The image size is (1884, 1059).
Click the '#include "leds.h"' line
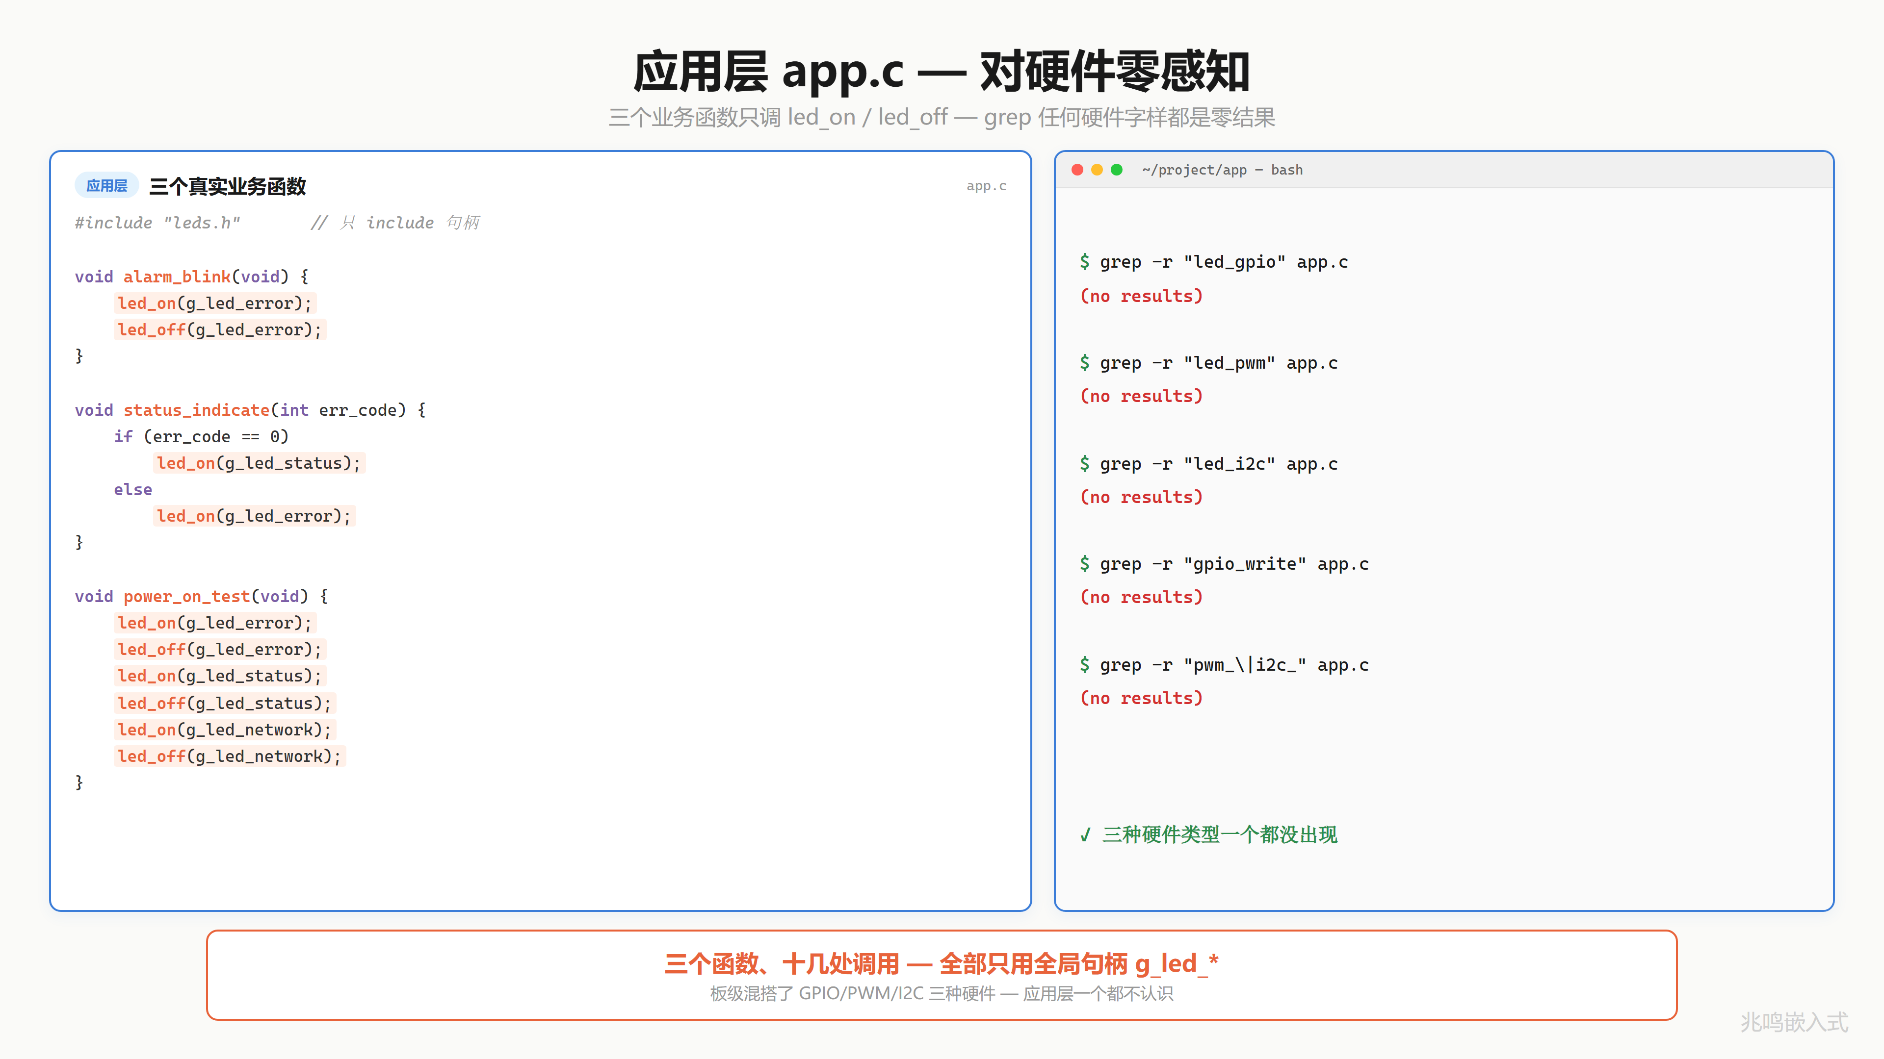[157, 223]
